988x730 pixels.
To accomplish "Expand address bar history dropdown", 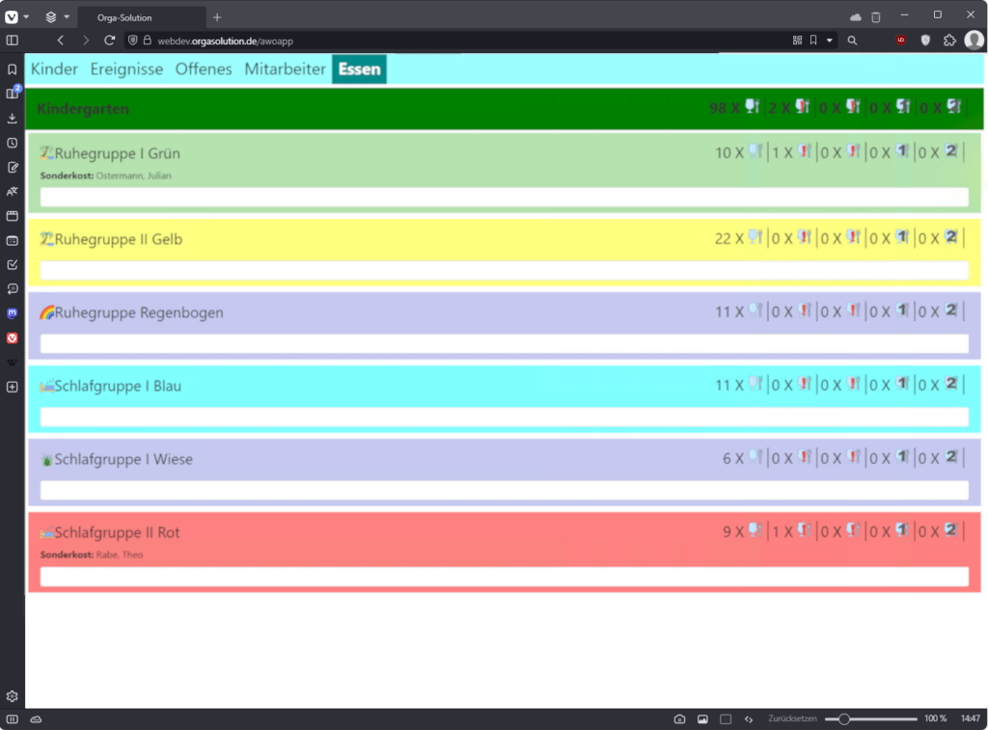I will click(x=829, y=41).
